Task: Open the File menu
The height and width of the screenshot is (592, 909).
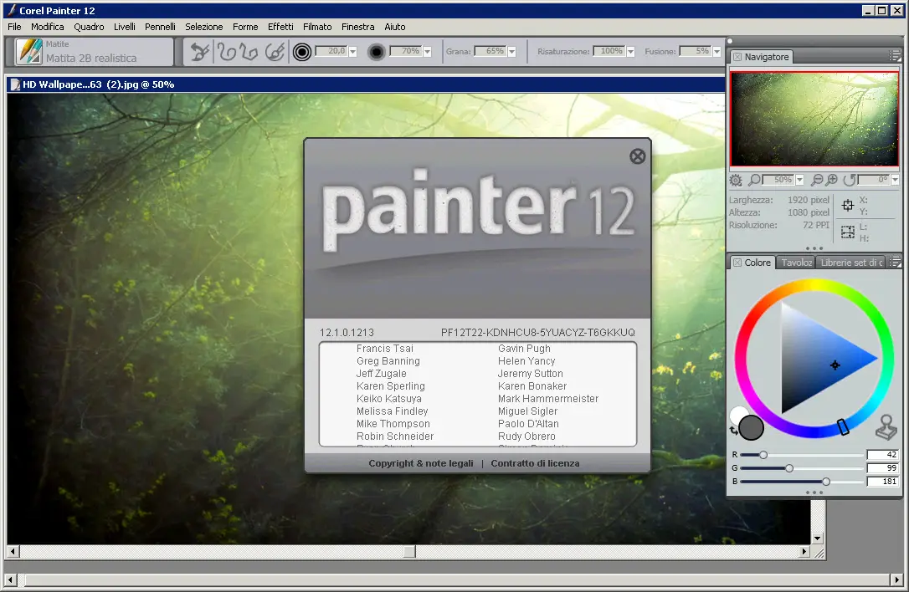Action: click(14, 27)
